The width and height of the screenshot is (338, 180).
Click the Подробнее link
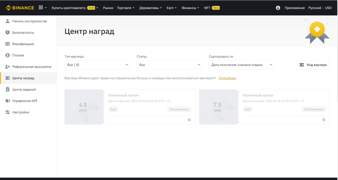[x=227, y=78]
